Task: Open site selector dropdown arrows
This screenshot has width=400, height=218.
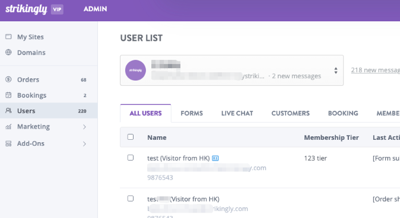Action: coord(336,70)
